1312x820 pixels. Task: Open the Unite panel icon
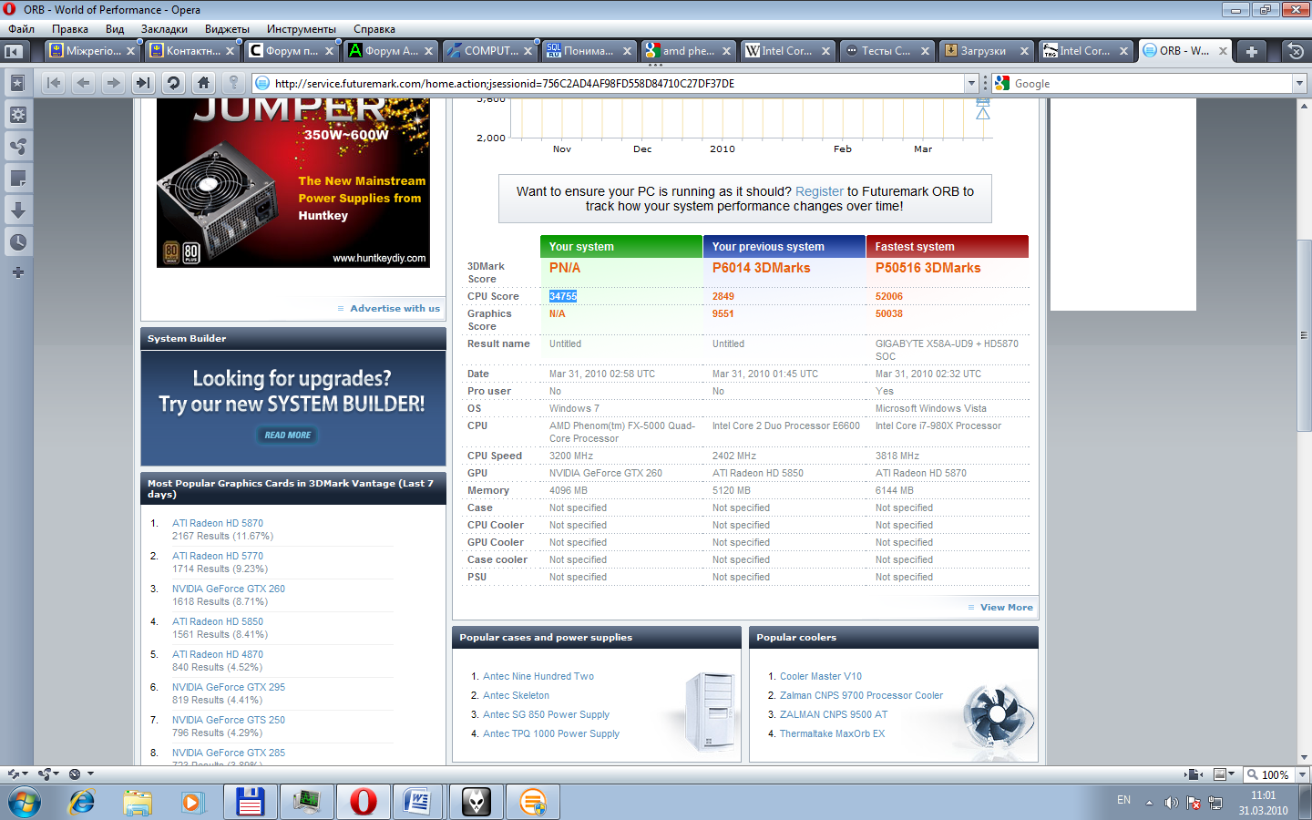[17, 147]
